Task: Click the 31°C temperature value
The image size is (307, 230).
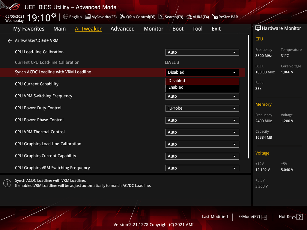Action: (285, 56)
